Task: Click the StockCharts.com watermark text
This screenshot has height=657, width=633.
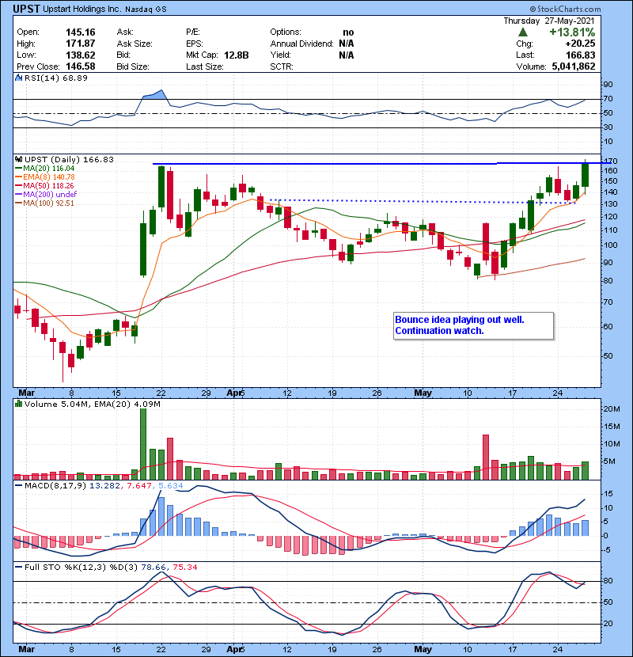Action: coord(565,9)
